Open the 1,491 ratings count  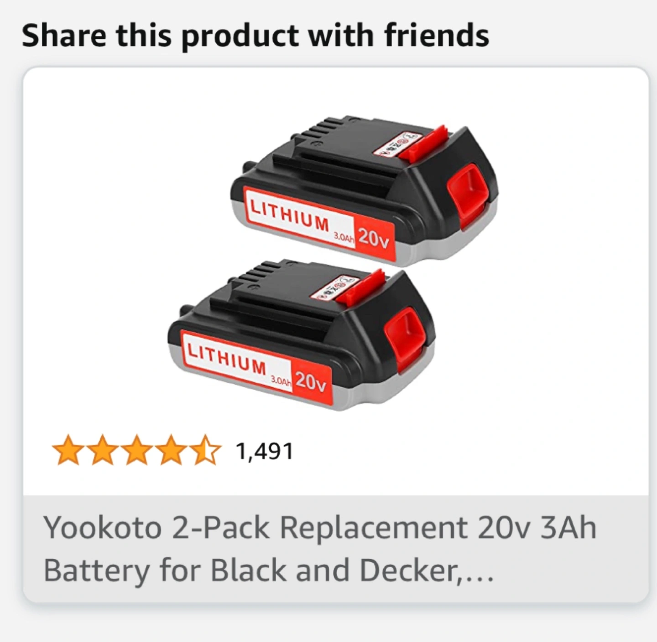[x=265, y=452]
